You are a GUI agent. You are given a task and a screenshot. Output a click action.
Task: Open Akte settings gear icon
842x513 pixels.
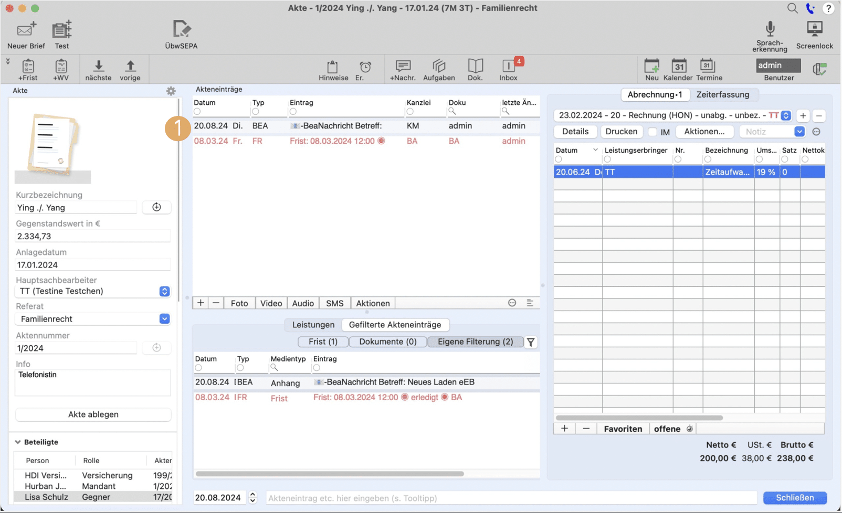(171, 91)
